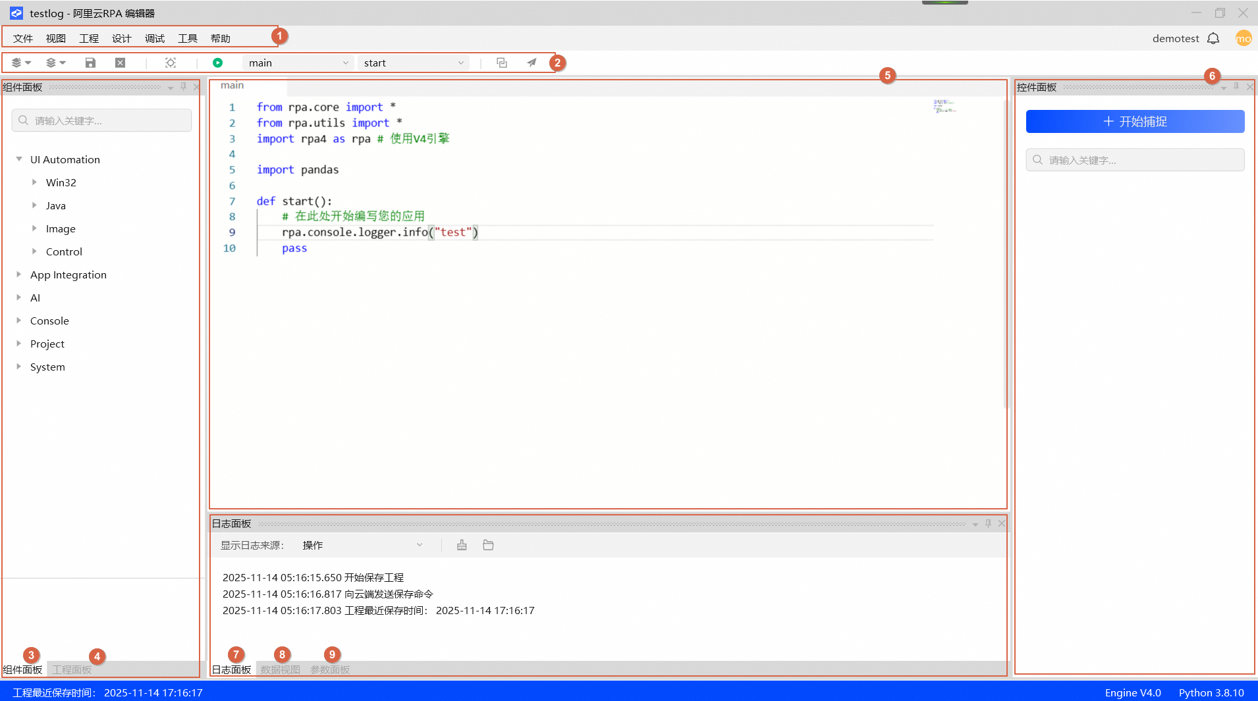Click demotest account name
The width and height of the screenshot is (1258, 701).
[1176, 38]
